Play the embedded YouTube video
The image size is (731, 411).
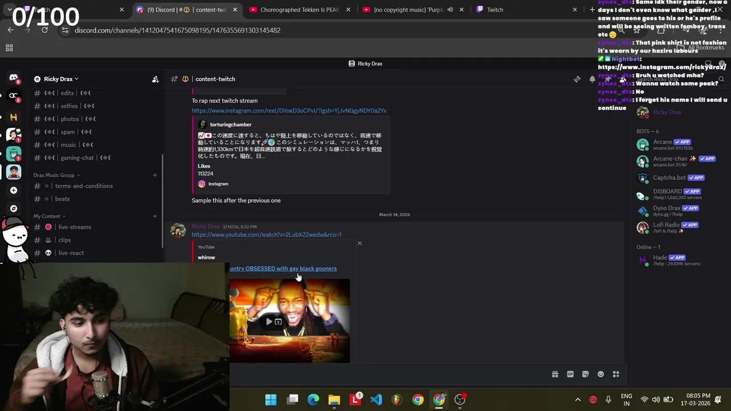click(269, 322)
